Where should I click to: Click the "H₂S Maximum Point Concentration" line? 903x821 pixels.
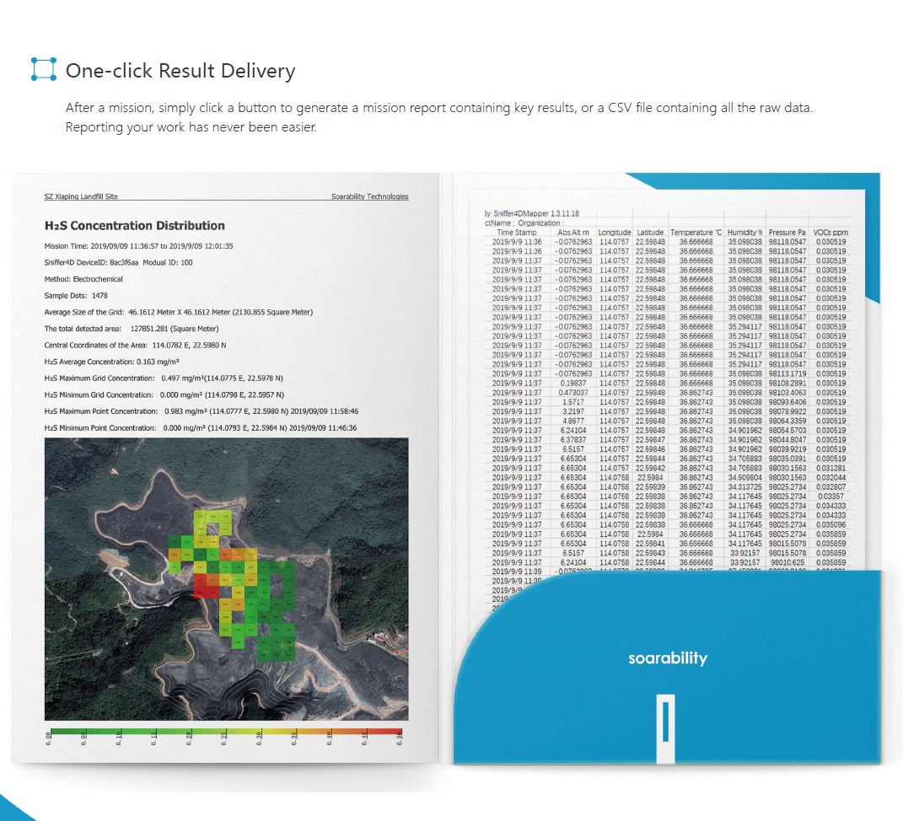pos(201,411)
